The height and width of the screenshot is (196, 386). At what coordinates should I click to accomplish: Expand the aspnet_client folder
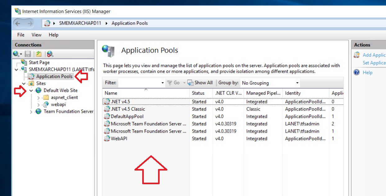point(38,98)
